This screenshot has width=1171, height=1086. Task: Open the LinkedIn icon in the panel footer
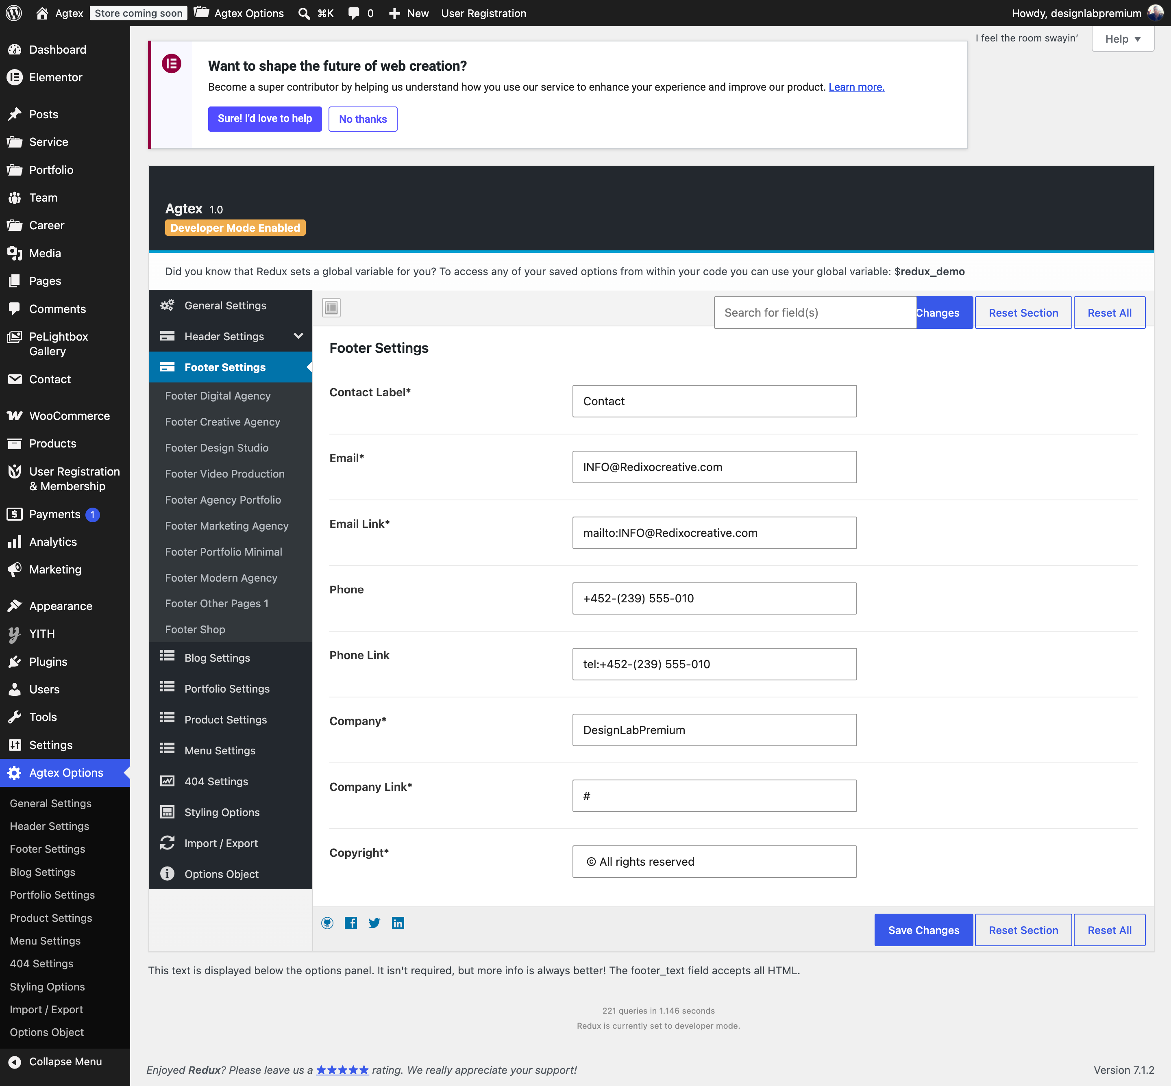(398, 923)
